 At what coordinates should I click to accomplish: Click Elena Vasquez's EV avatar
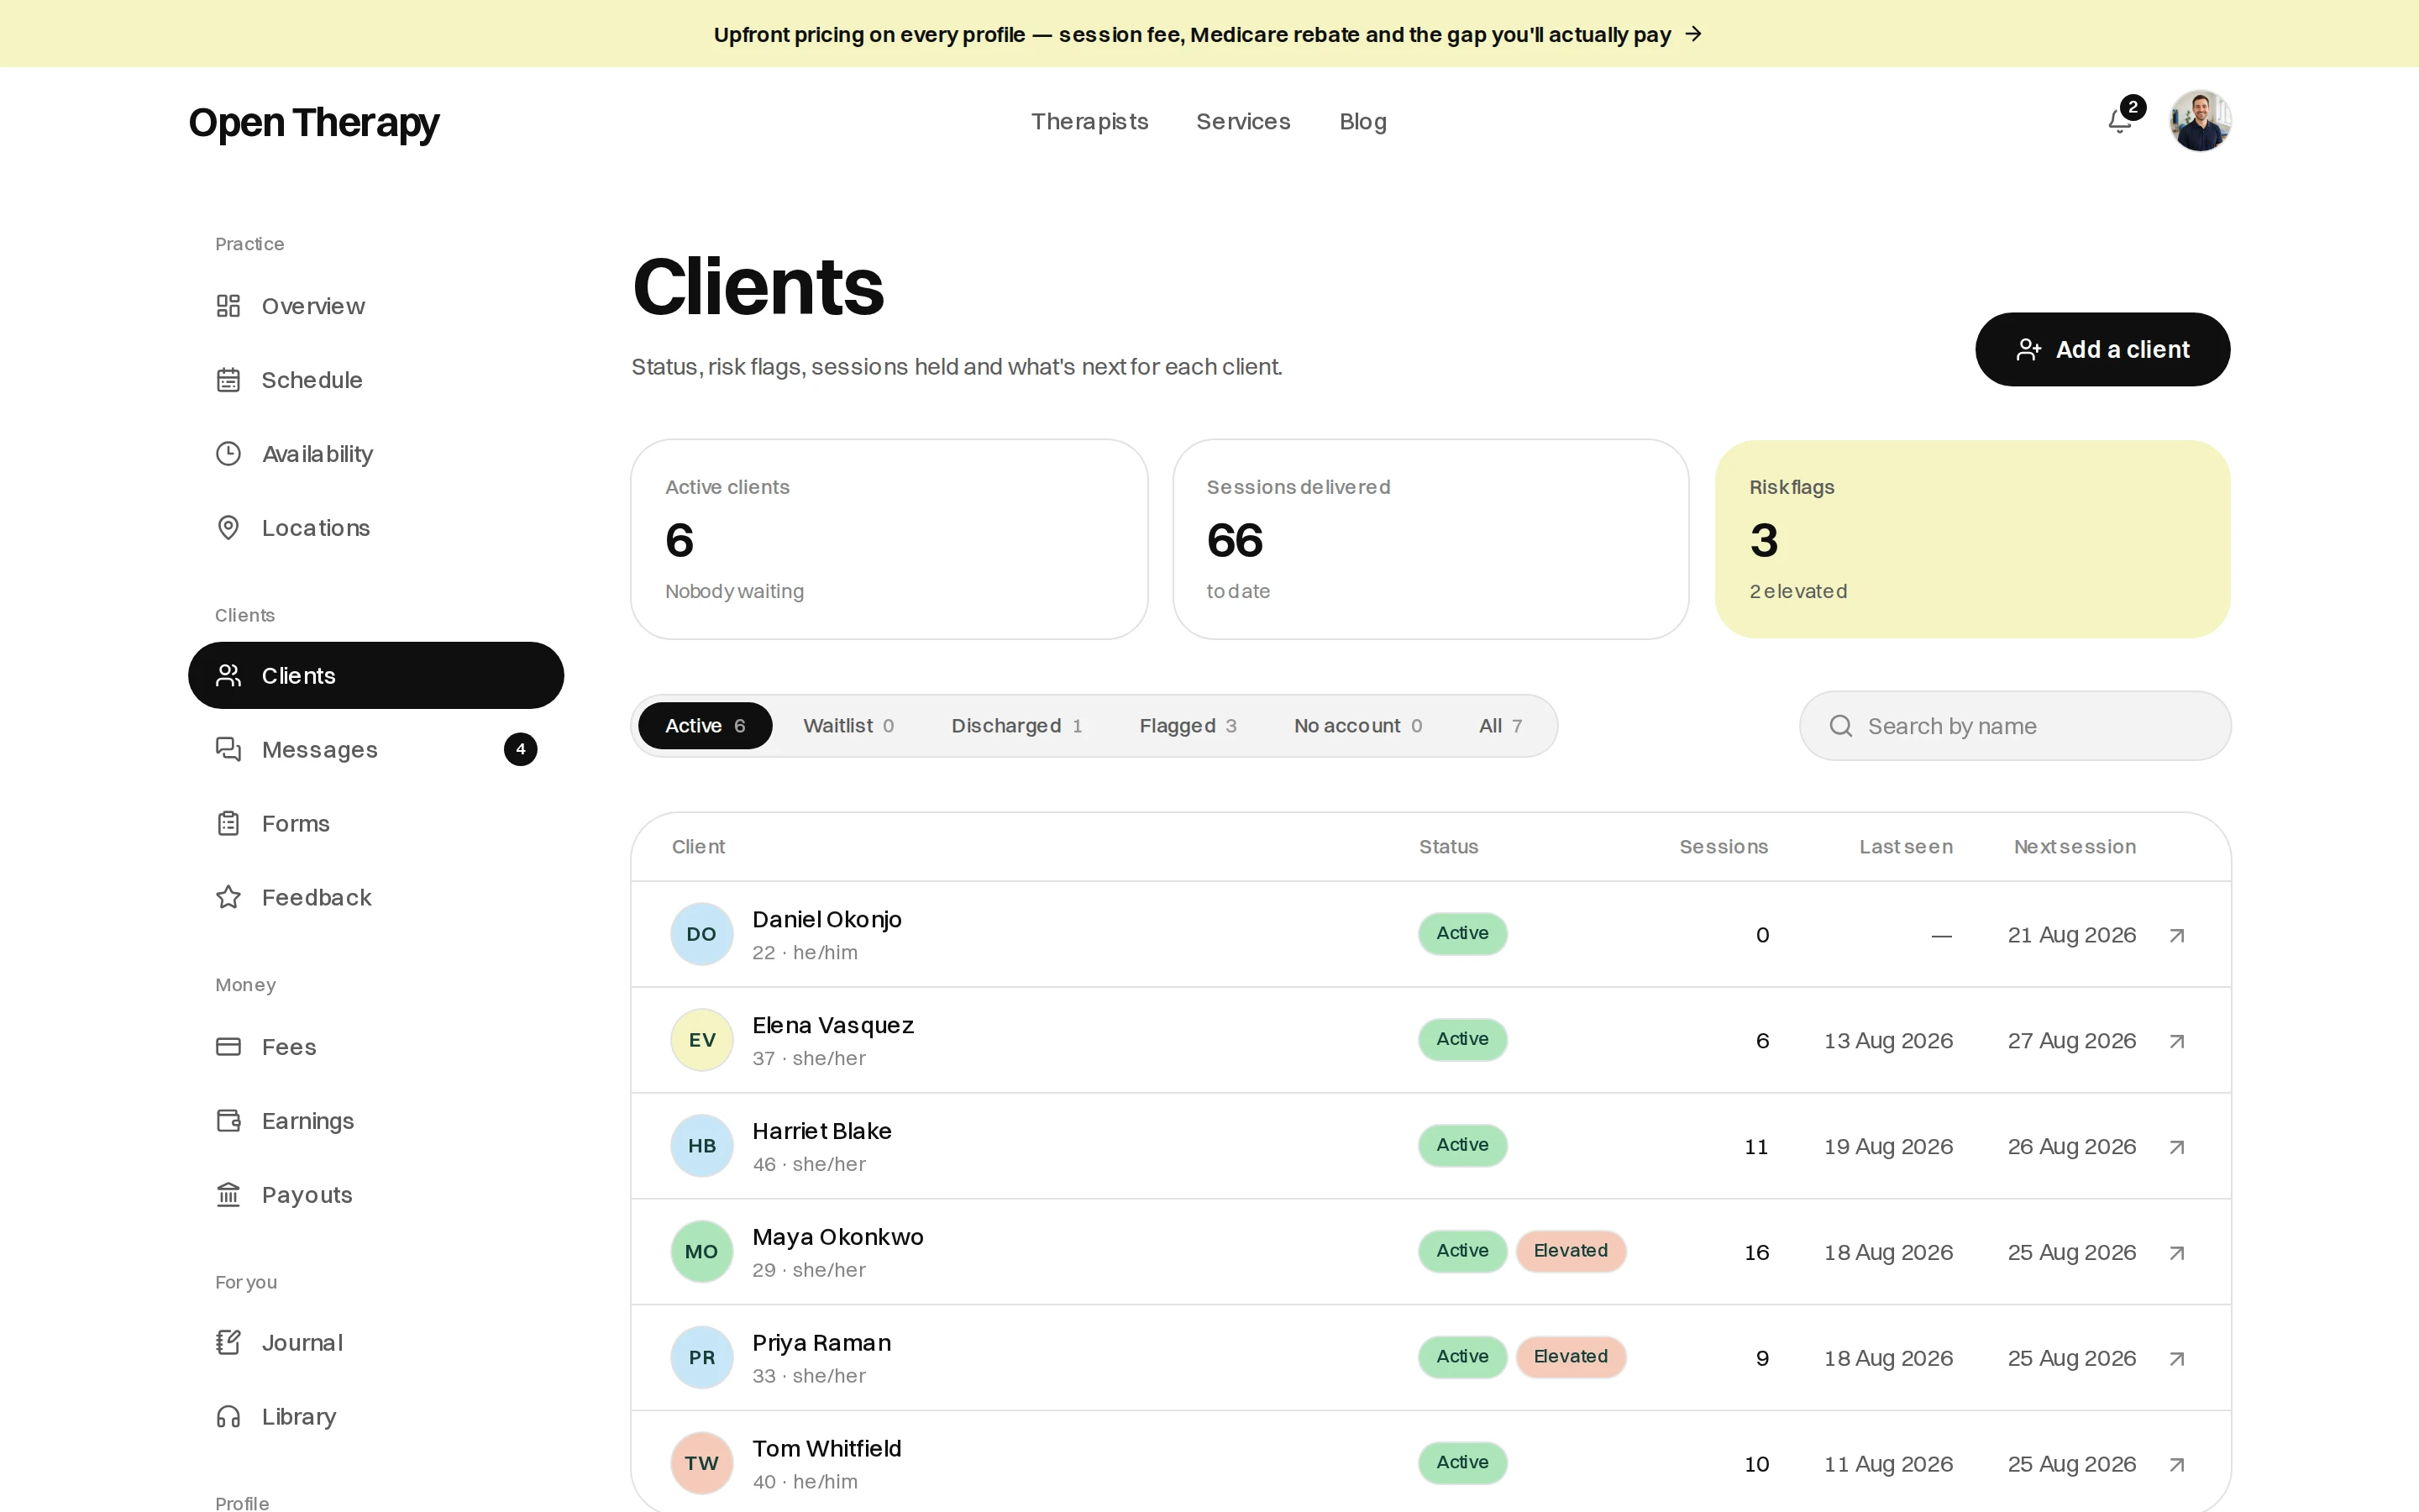click(701, 1040)
